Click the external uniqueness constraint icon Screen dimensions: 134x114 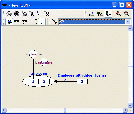(24, 14)
